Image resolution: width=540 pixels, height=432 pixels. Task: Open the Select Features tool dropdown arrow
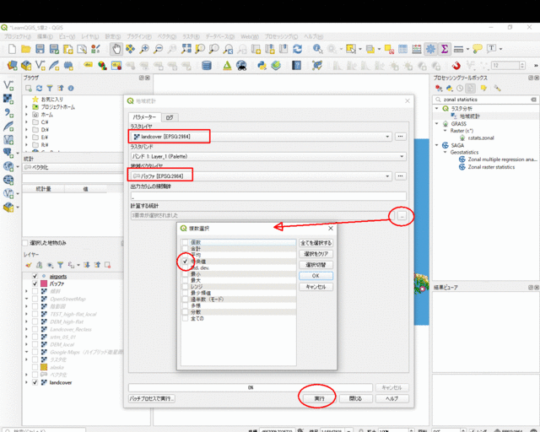[x=360, y=49]
